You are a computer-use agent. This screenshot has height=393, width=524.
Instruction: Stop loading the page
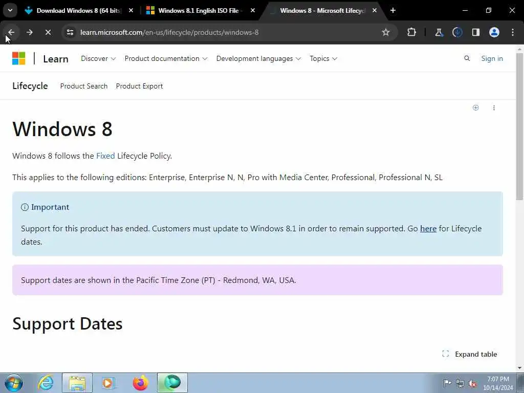tap(48, 32)
